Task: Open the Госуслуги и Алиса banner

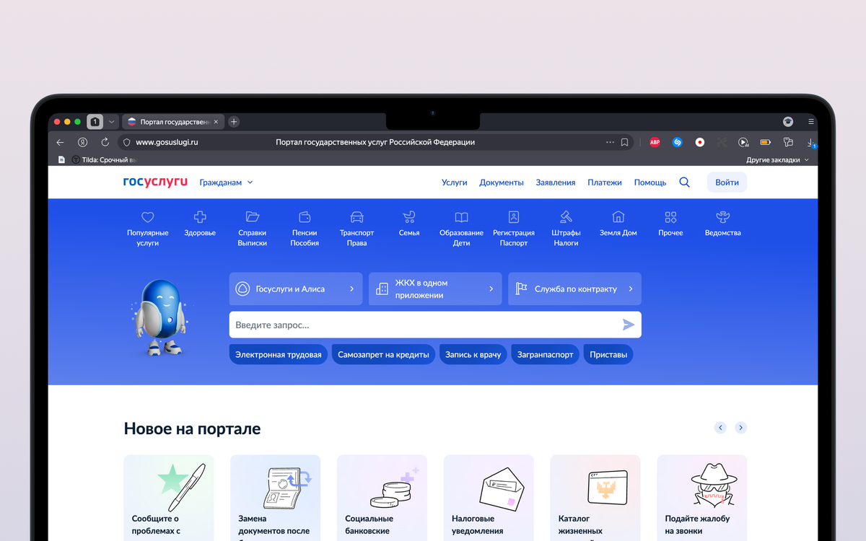Action: click(296, 289)
